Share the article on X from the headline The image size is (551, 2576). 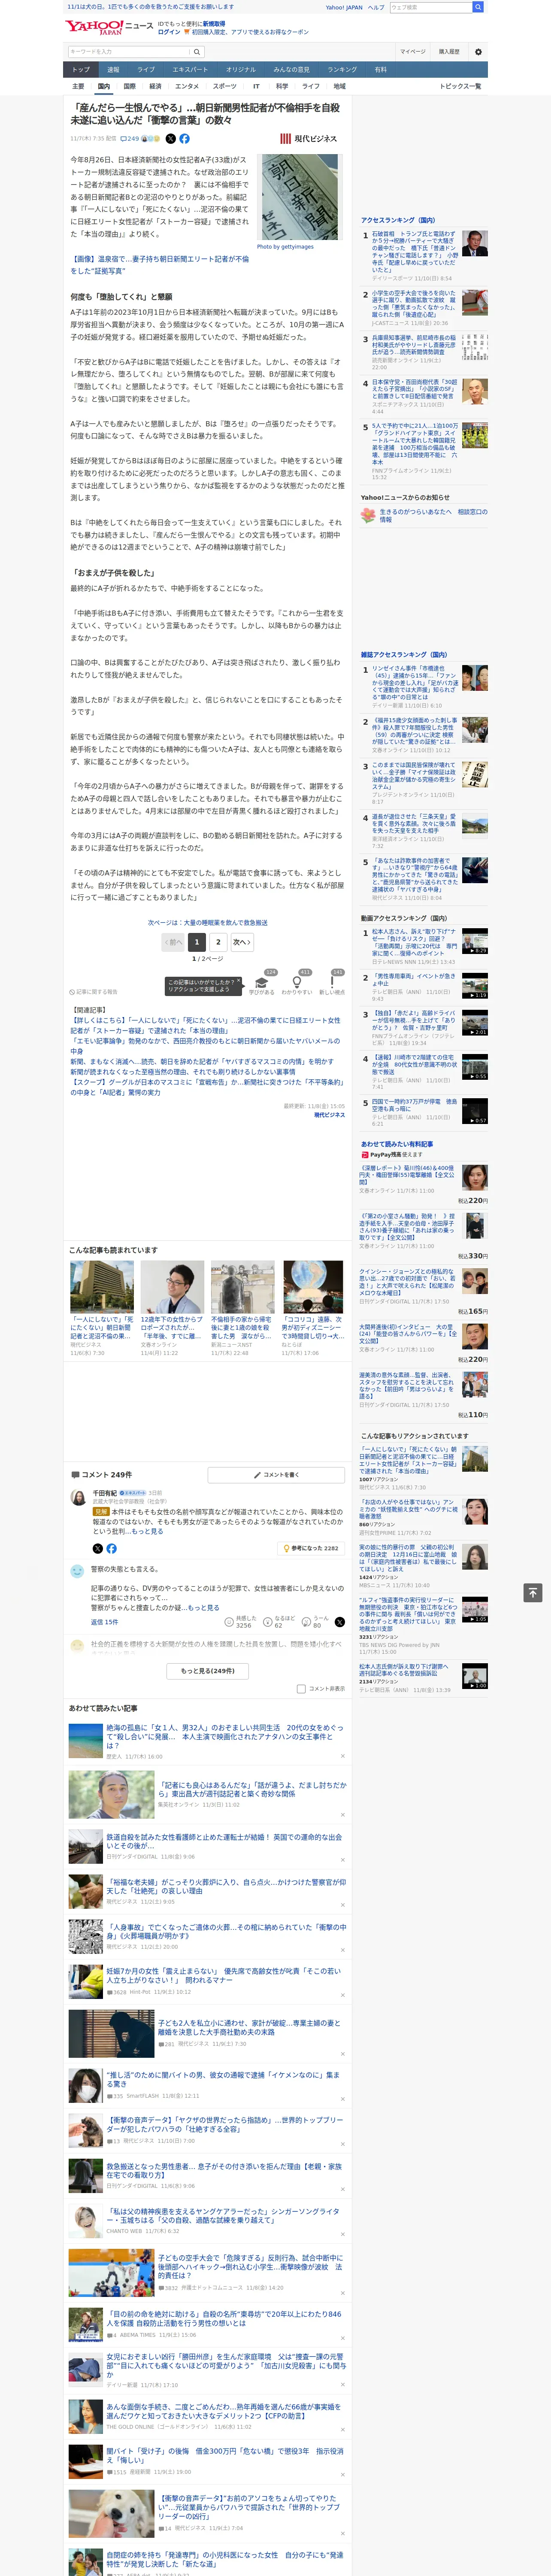170,139
